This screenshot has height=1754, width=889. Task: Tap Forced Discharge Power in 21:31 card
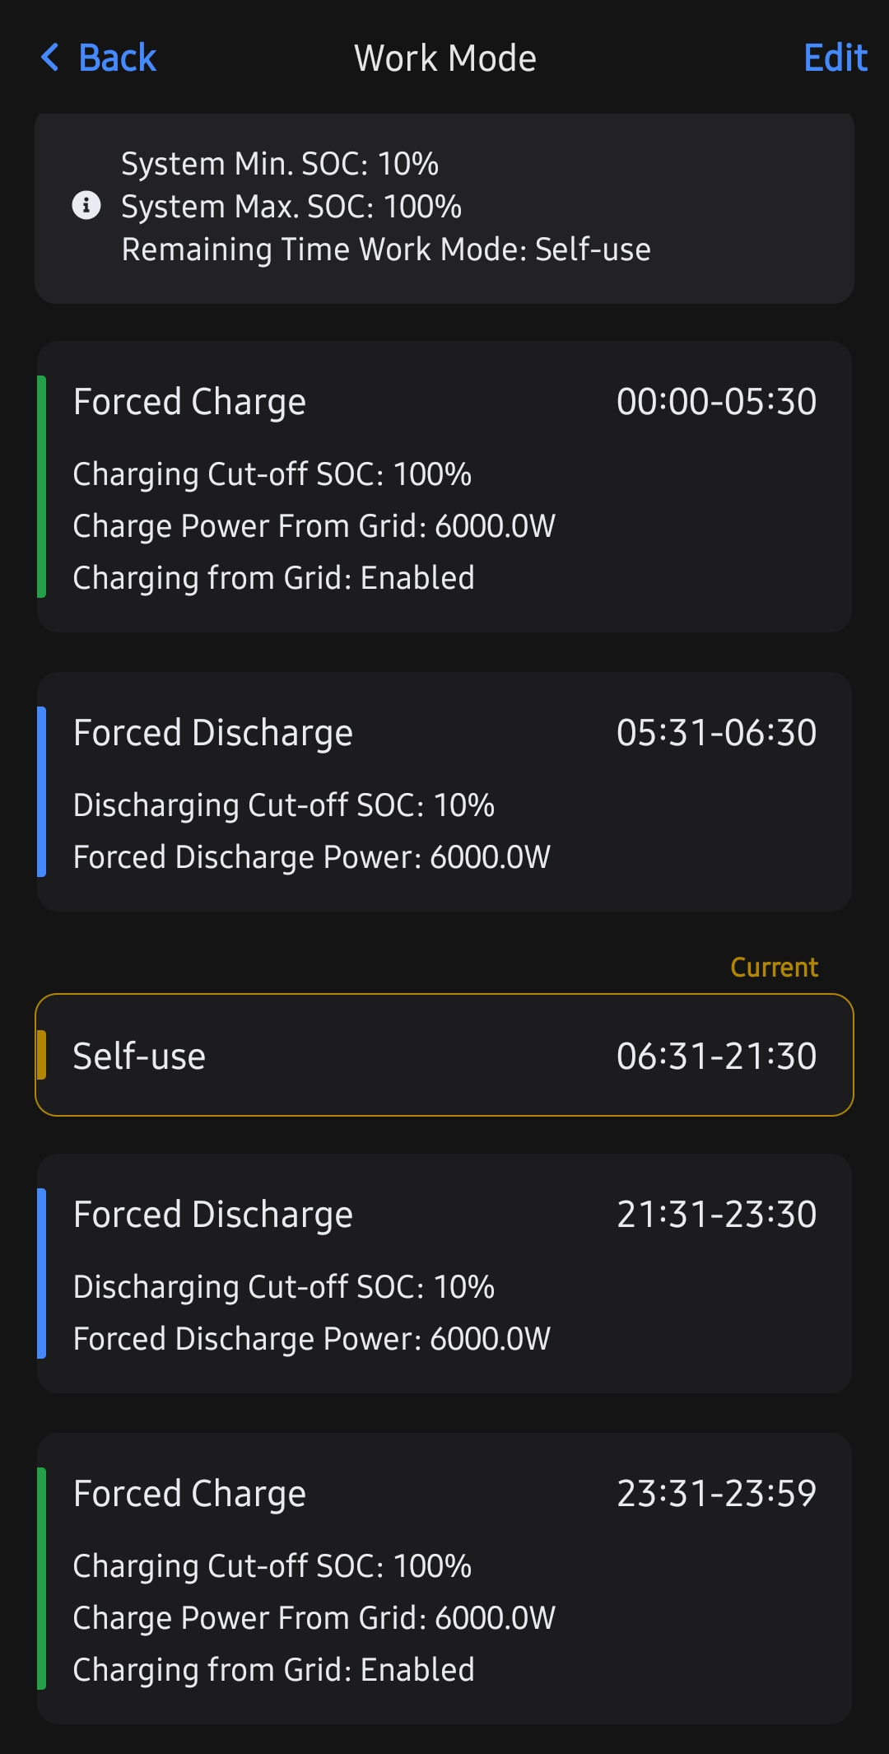coord(311,1339)
